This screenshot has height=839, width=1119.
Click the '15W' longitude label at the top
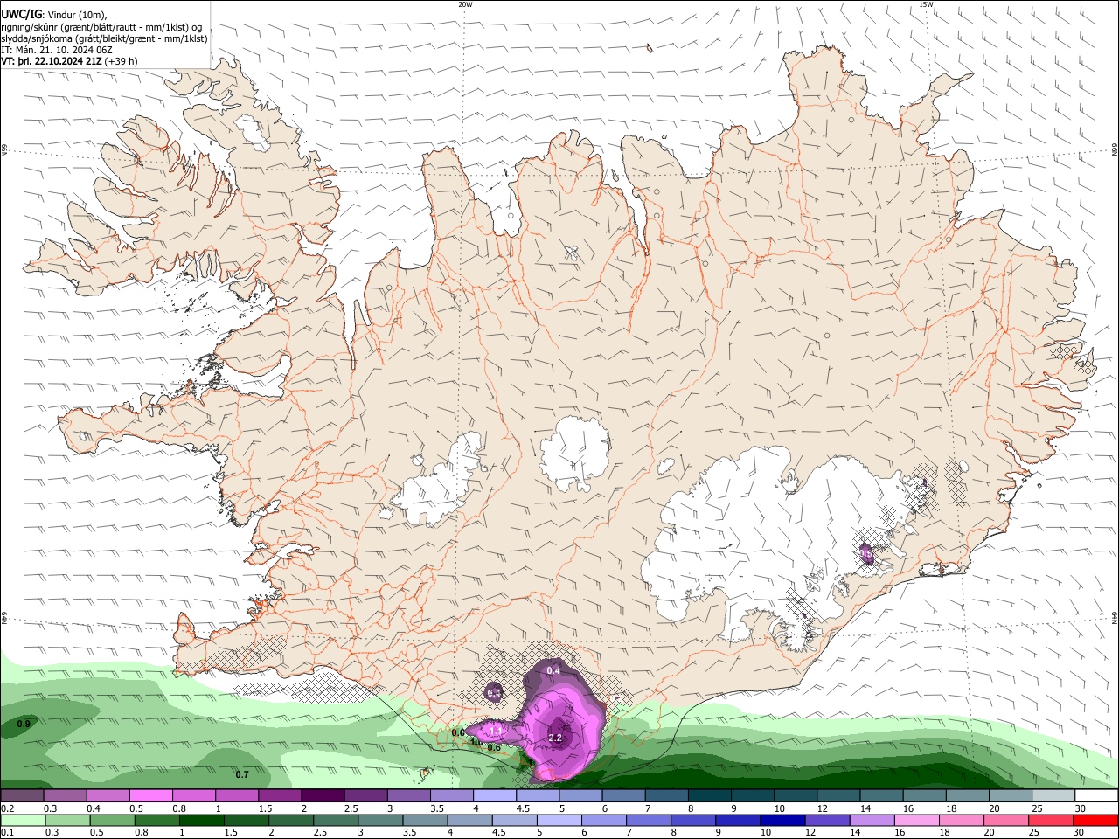pyautogui.click(x=926, y=4)
